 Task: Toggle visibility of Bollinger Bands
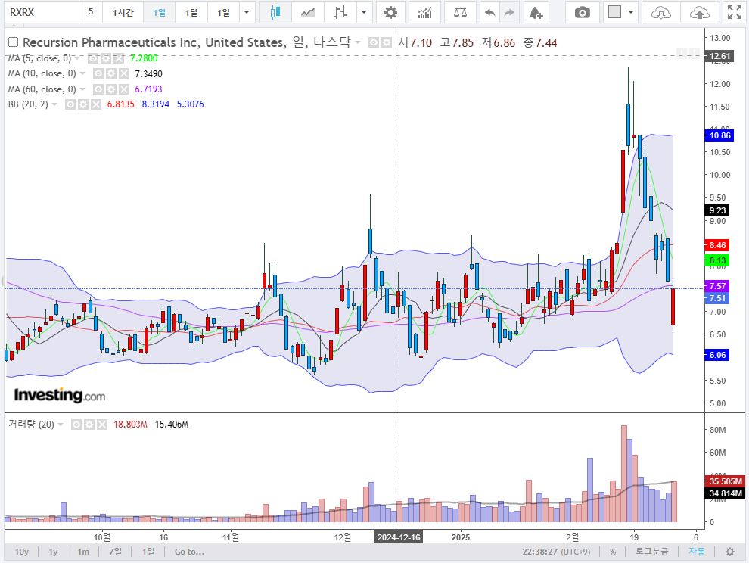(70, 104)
